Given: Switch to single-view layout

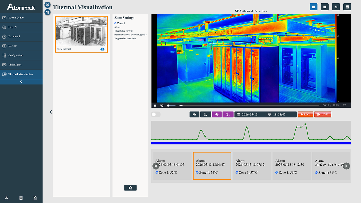Looking at the screenshot, I should pos(313,7).
